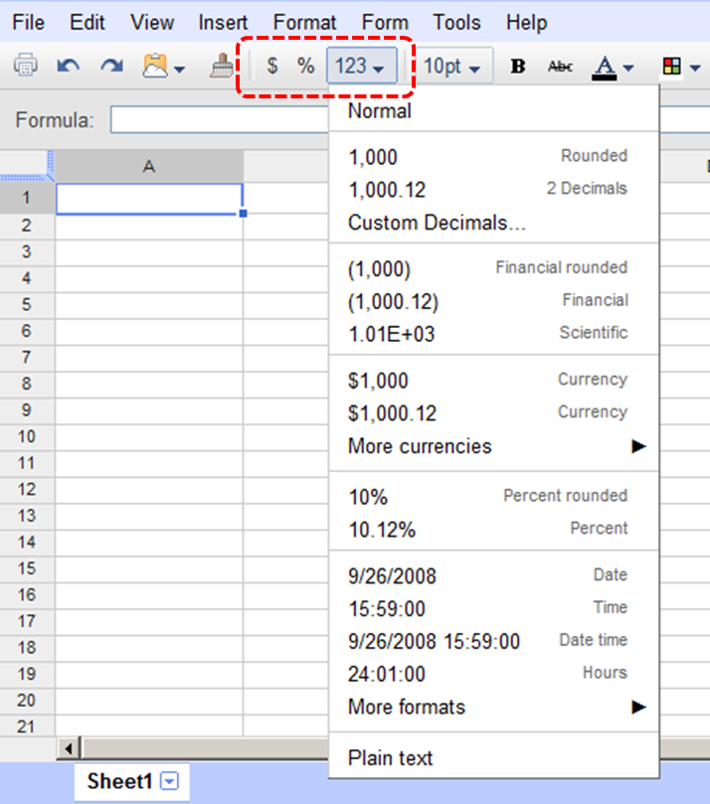Screen dimensions: 710x804
Task: Choose 10% Percent rounded format
Action: pos(493,496)
